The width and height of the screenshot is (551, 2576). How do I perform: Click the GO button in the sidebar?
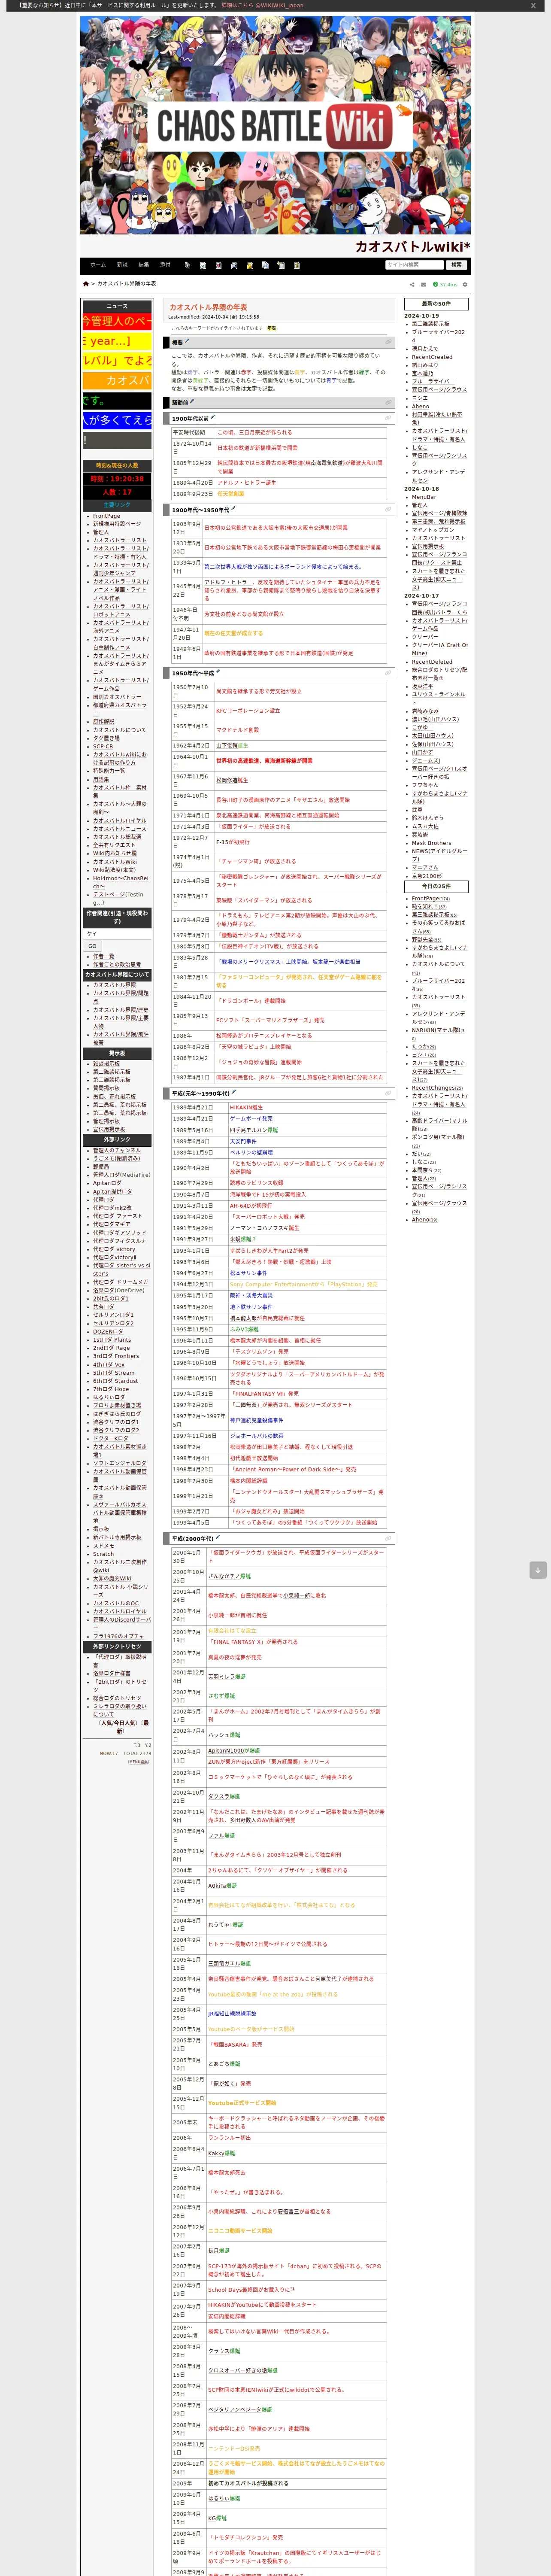tap(92, 946)
